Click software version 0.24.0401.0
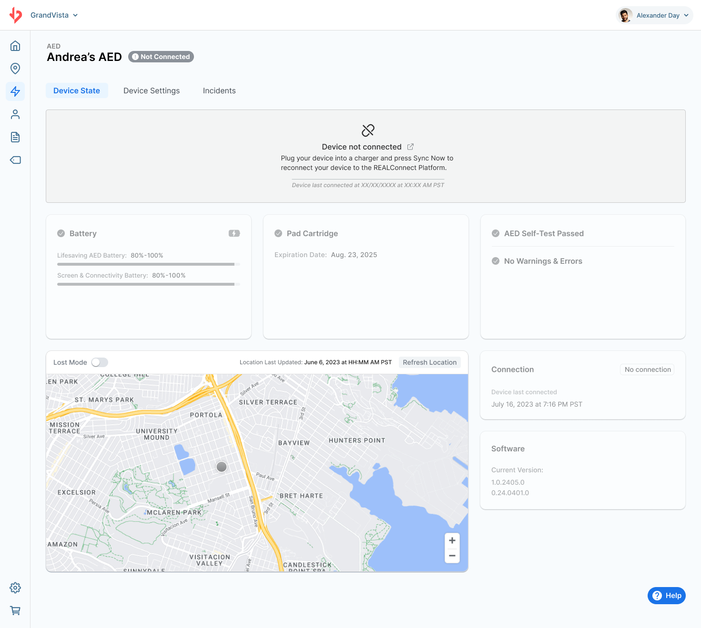The height and width of the screenshot is (628, 701). 510,493
